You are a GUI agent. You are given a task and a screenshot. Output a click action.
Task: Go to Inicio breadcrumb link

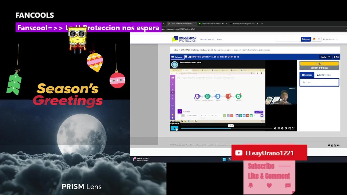[176, 50]
